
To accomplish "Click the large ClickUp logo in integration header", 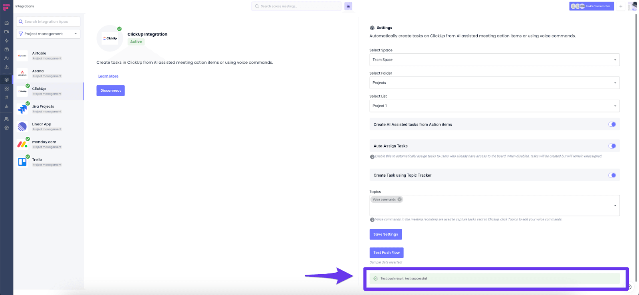I will [x=110, y=38].
